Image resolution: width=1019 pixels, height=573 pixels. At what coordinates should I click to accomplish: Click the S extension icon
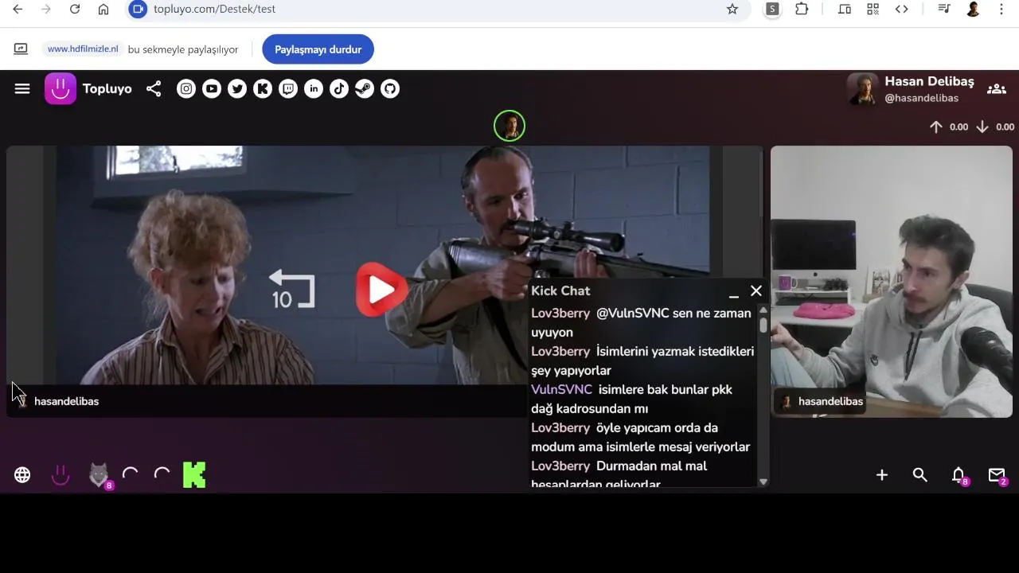pyautogui.click(x=772, y=9)
